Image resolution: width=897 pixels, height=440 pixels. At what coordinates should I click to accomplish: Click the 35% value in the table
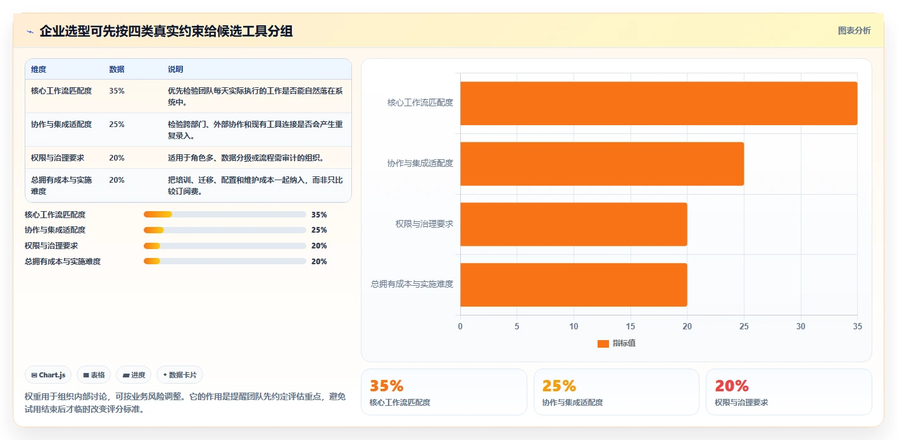click(x=116, y=91)
